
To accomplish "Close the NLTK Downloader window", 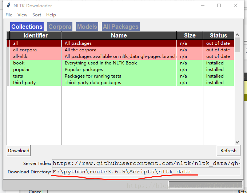I will 236,5.
